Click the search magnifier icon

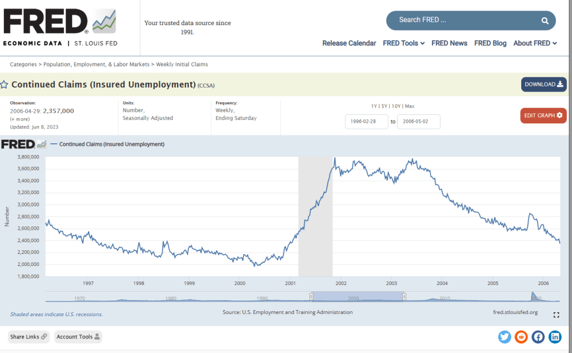pos(545,21)
